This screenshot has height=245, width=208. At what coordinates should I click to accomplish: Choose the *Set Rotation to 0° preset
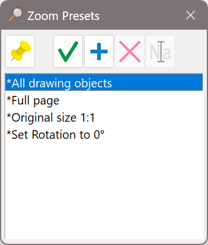pyautogui.click(x=104, y=135)
